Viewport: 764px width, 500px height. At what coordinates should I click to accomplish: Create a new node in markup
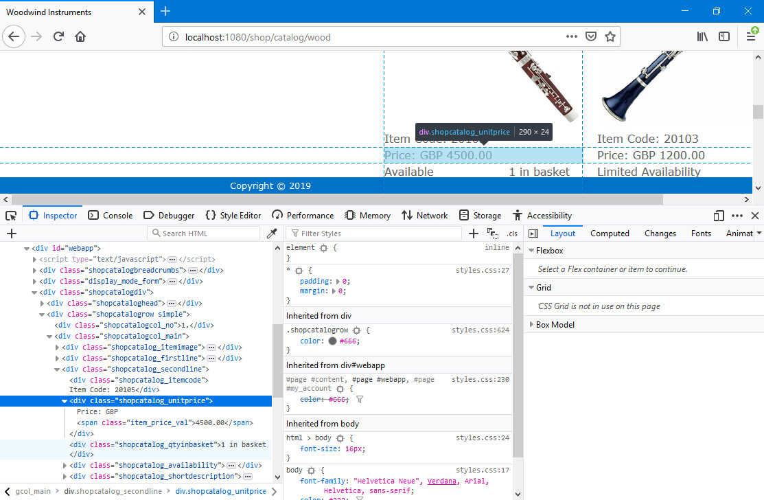[12, 234]
